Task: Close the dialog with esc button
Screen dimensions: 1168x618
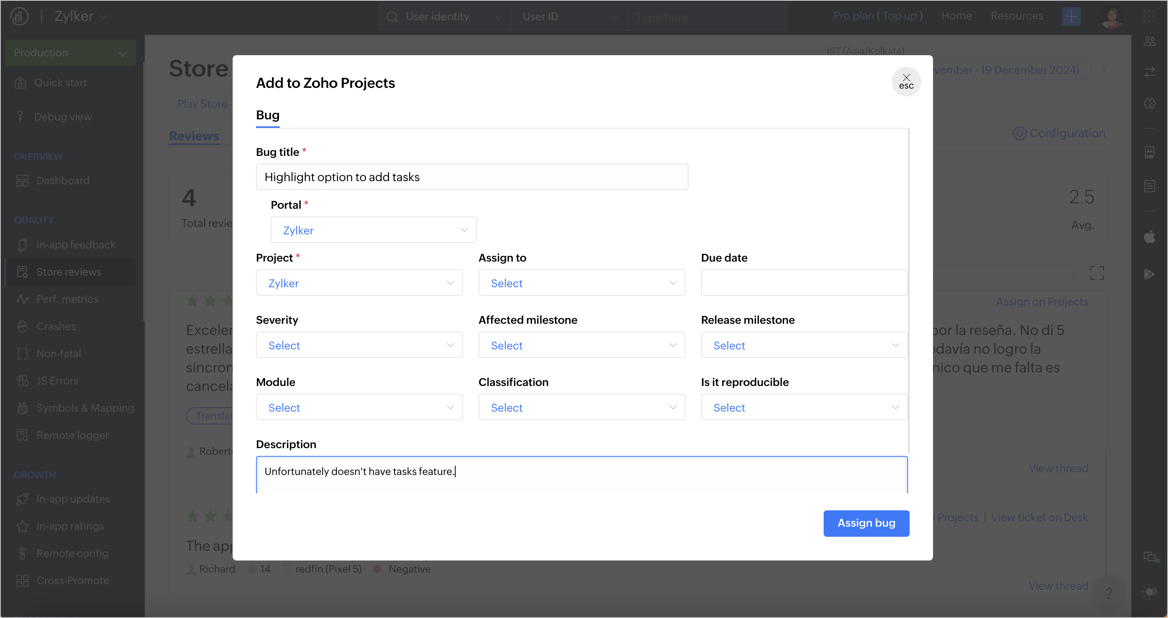Action: point(905,82)
